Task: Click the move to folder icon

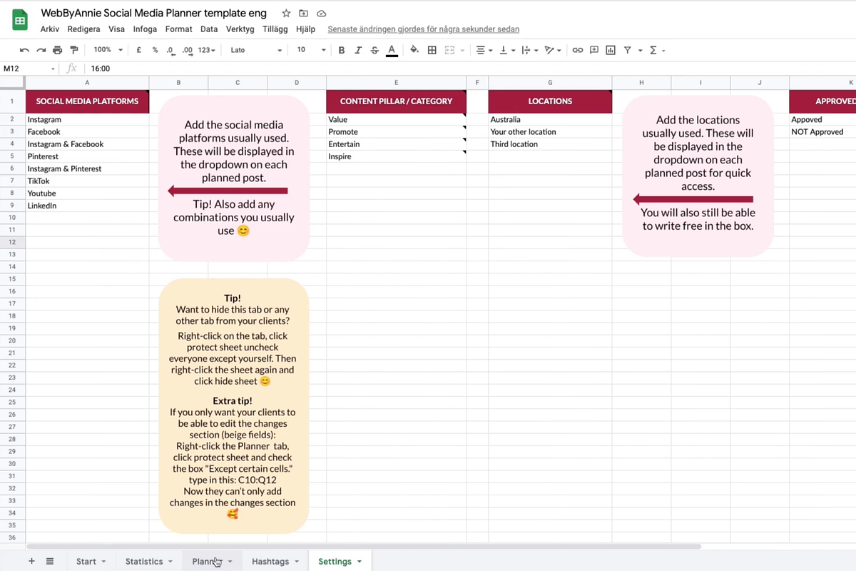Action: (304, 14)
